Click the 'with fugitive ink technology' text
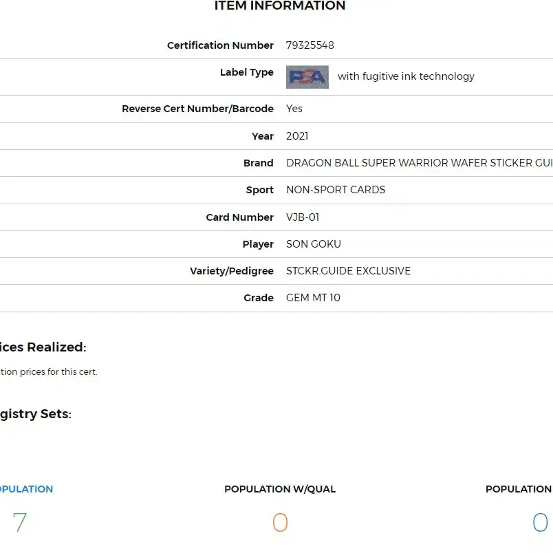The width and height of the screenshot is (553, 553). [x=406, y=76]
